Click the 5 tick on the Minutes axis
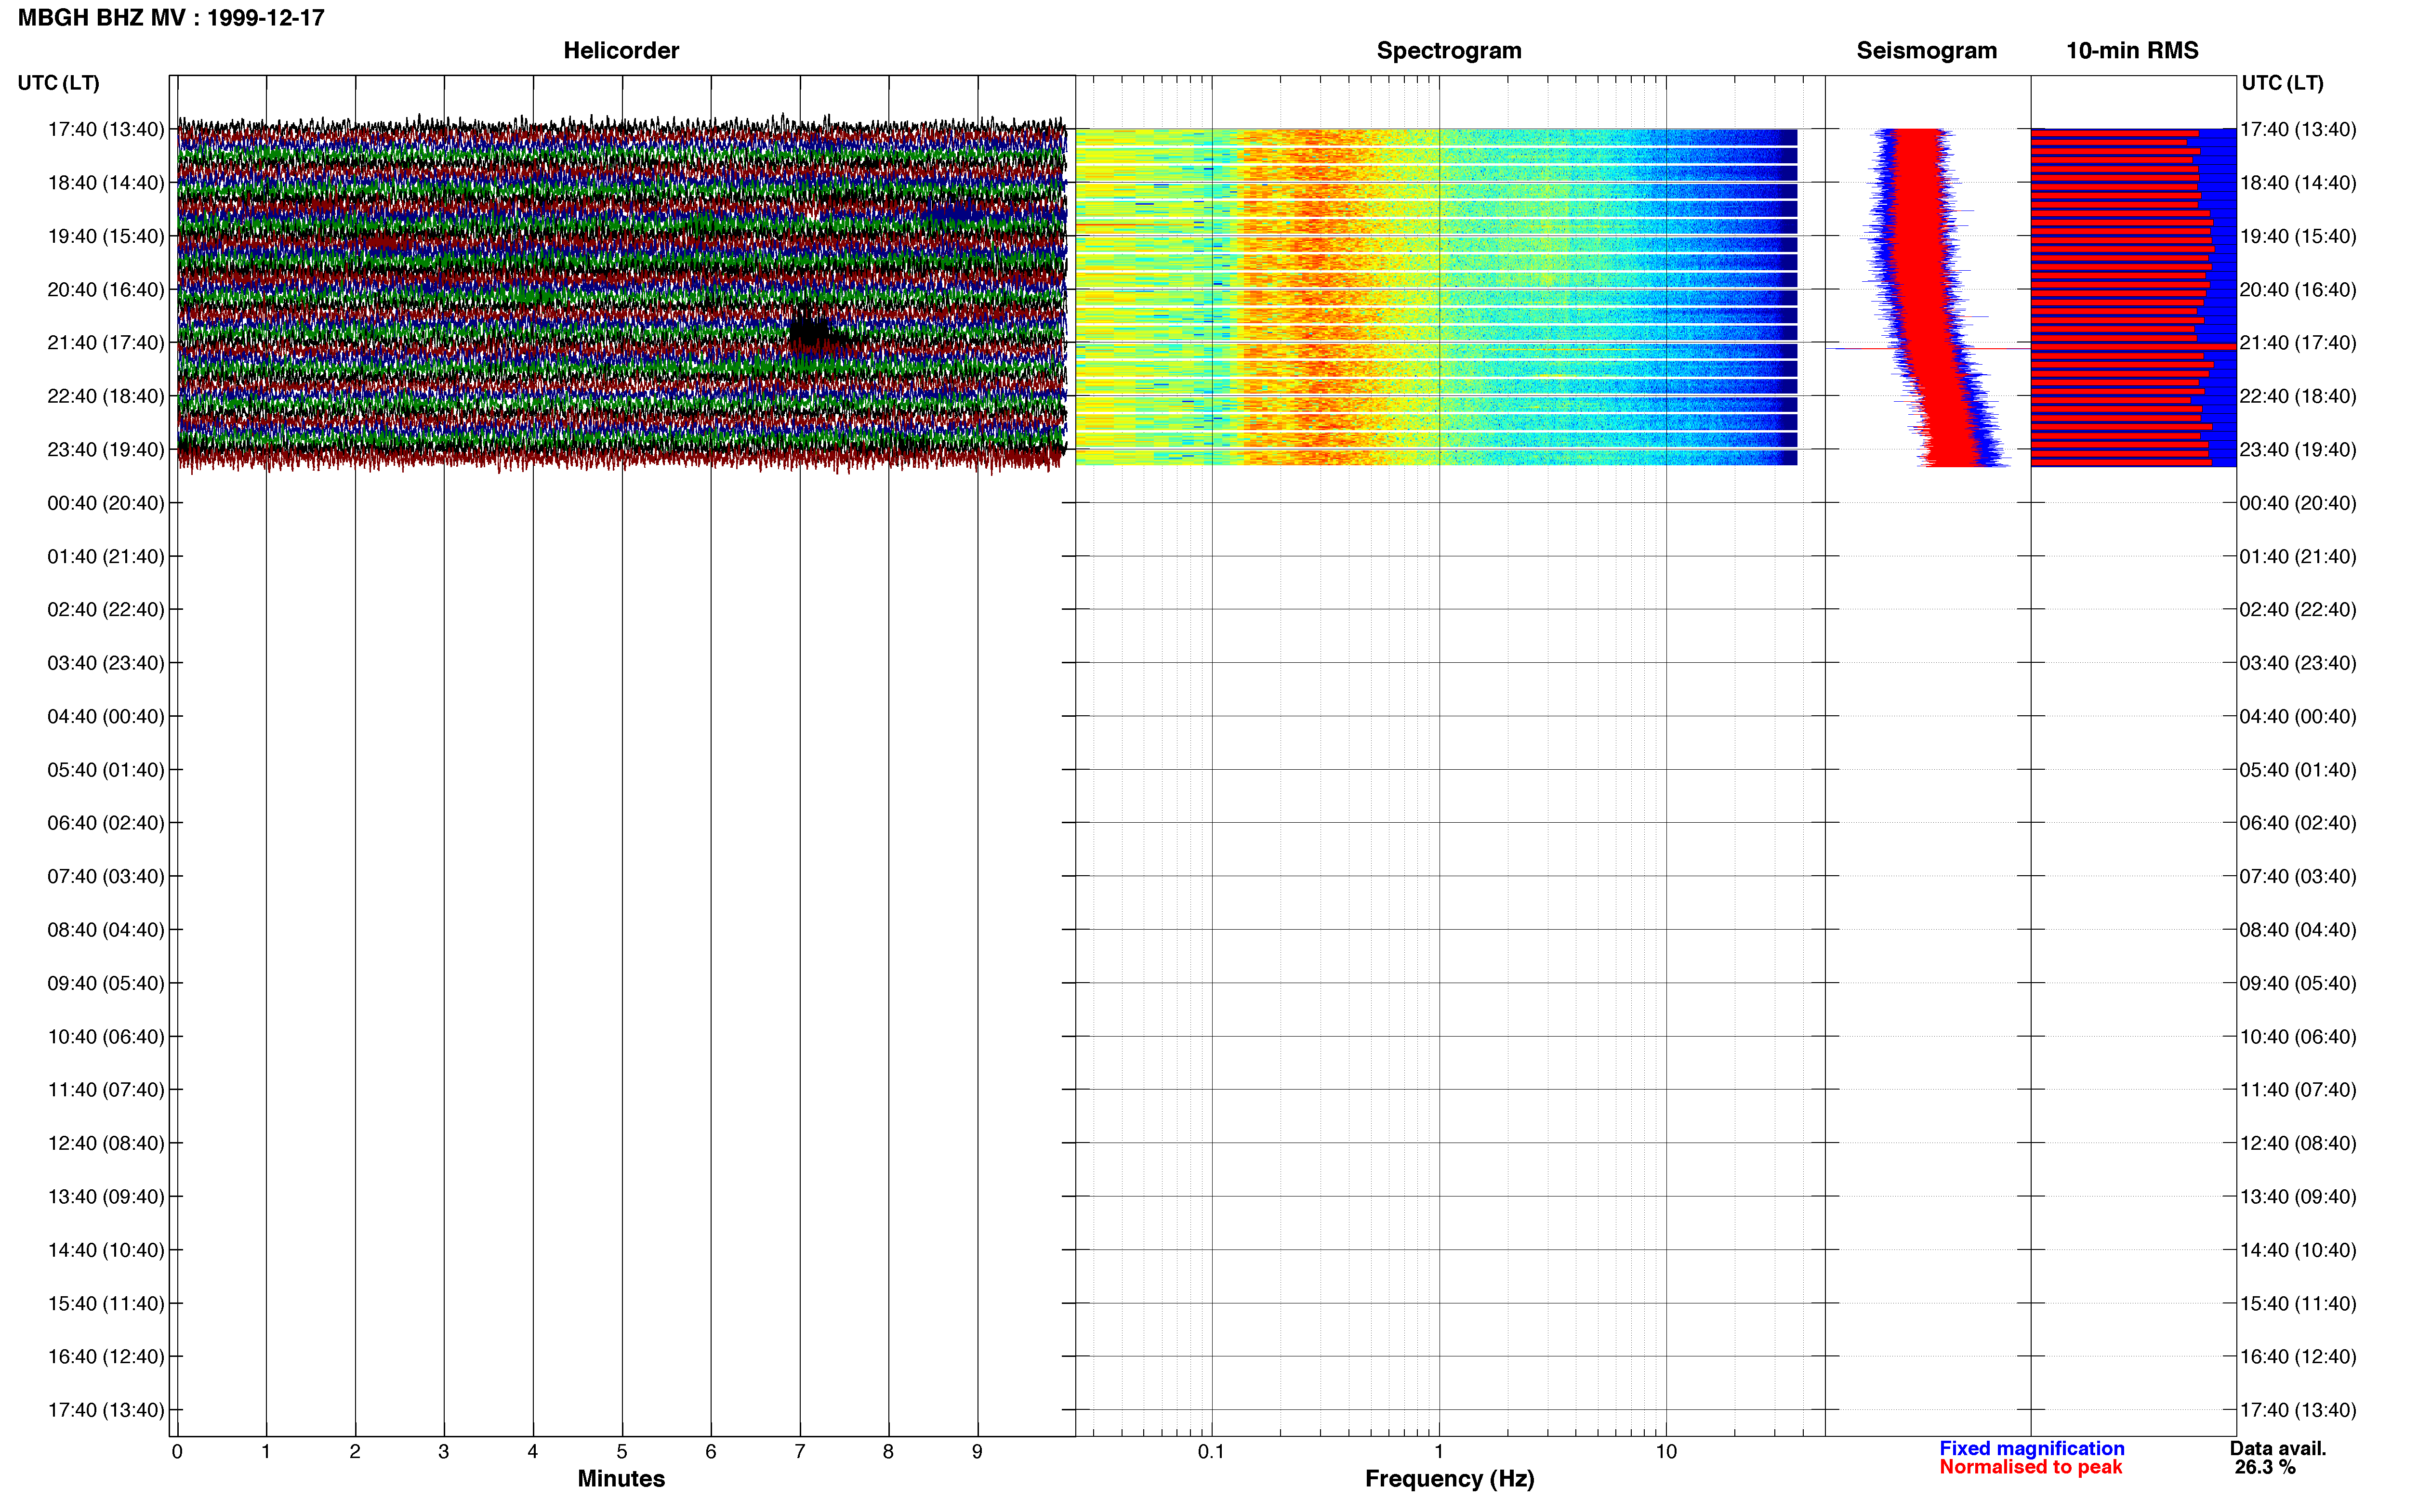This screenshot has height=1512, width=2418. point(622,1452)
